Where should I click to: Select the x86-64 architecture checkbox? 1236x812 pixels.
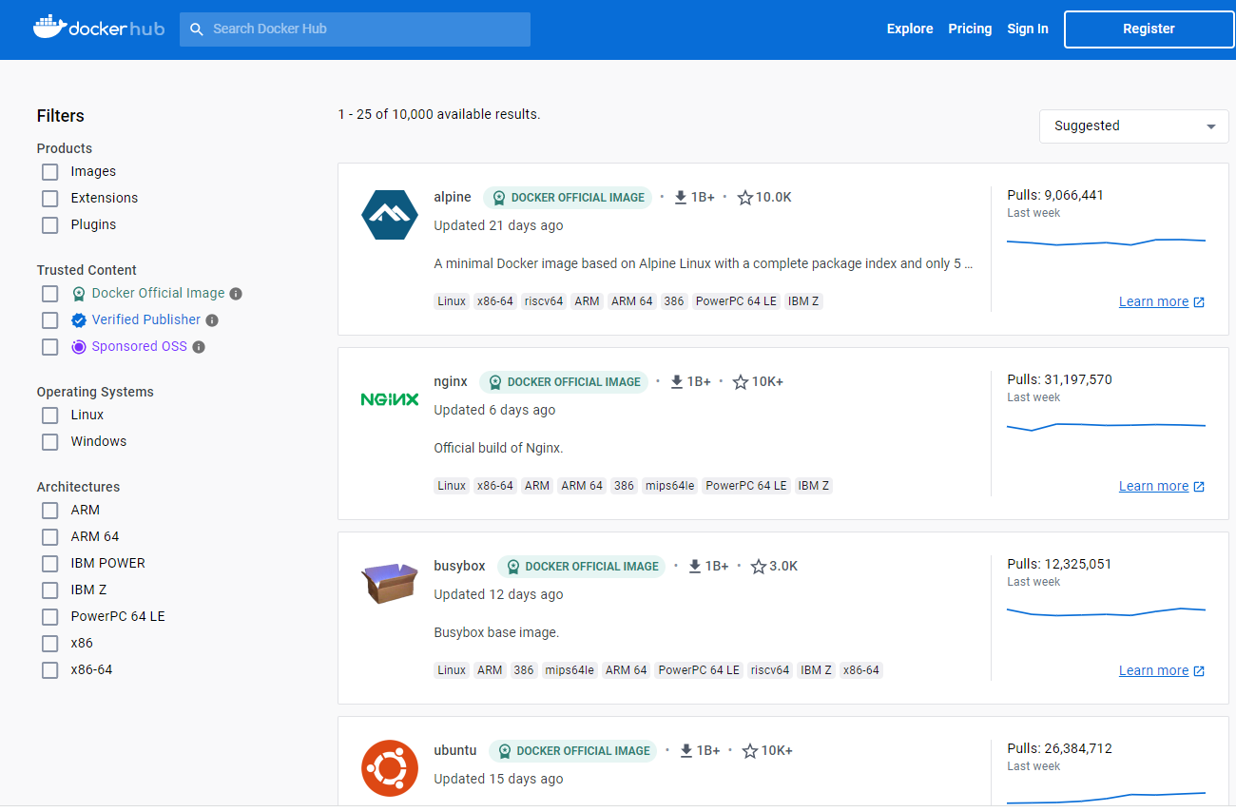point(50,670)
